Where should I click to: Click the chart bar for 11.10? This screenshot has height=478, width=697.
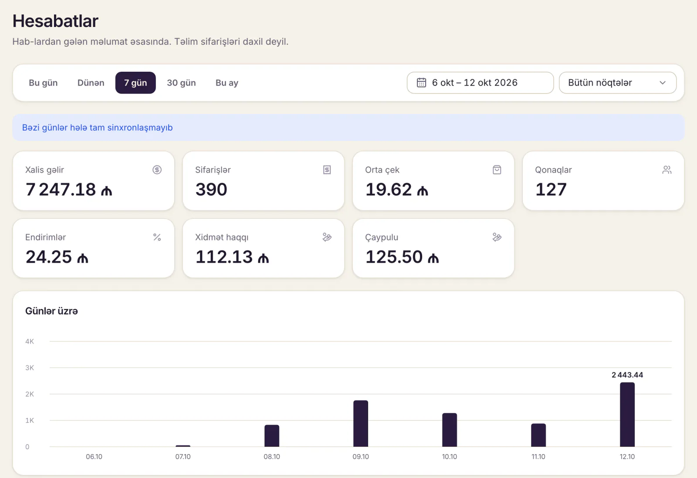(538, 435)
